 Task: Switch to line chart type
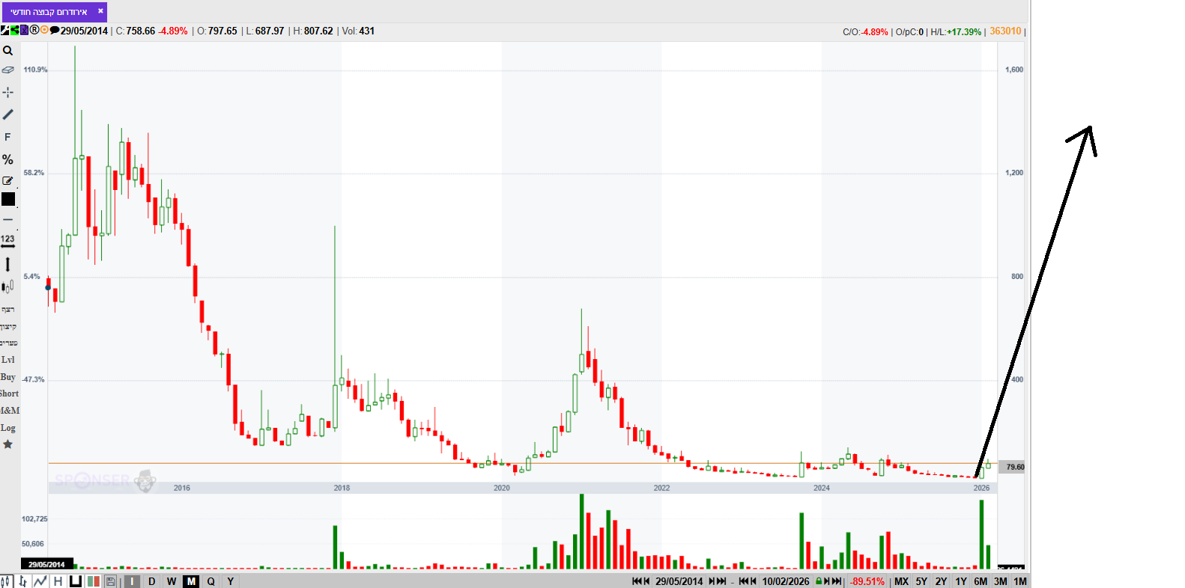tap(40, 581)
